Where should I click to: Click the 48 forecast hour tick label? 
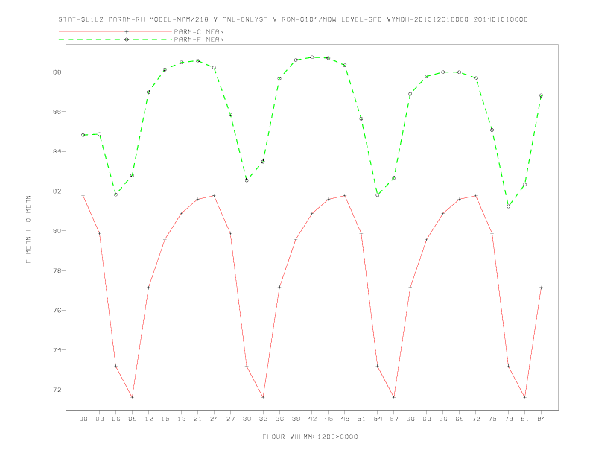pyautogui.click(x=345, y=419)
